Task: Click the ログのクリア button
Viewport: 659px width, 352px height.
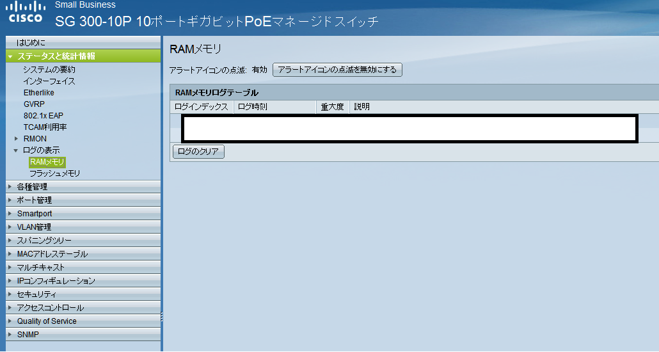Action: point(198,152)
